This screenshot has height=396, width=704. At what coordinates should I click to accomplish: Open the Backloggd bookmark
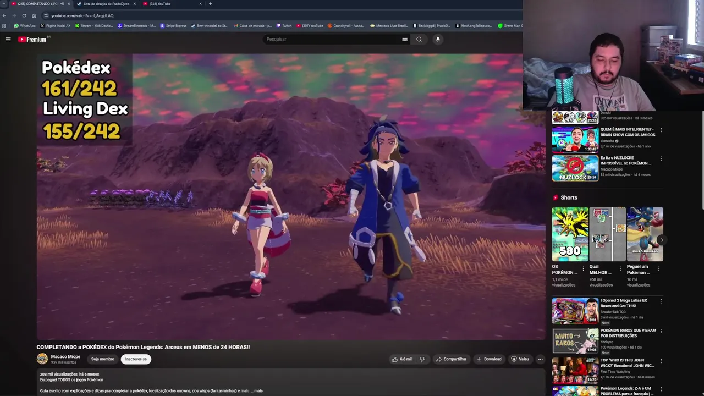click(x=432, y=26)
